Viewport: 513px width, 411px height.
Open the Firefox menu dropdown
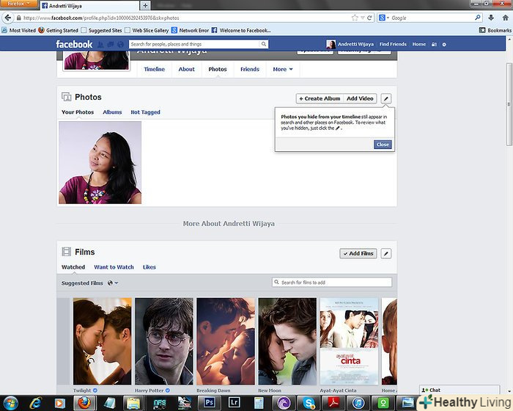pyautogui.click(x=18, y=3)
